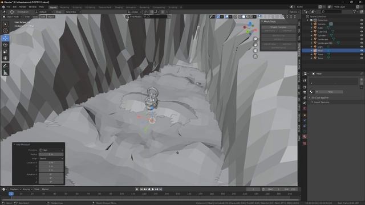365x205 pixels.
Task: Click the navigation gizmo blue Z axis
Action: [x=250, y=24]
